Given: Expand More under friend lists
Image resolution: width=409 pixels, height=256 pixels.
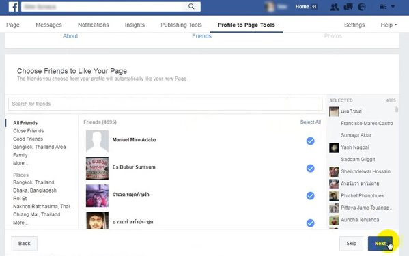Looking at the screenshot, I should click(20, 163).
